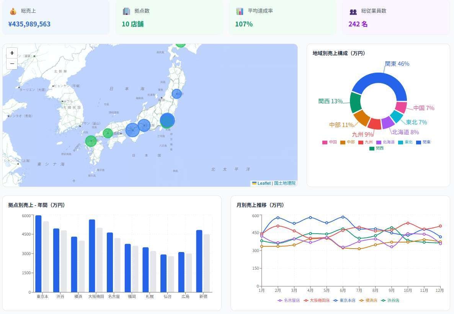This screenshot has width=454, height=314.
Task: Click the 横浜店 data point at 7月
Action: pyautogui.click(x=359, y=249)
